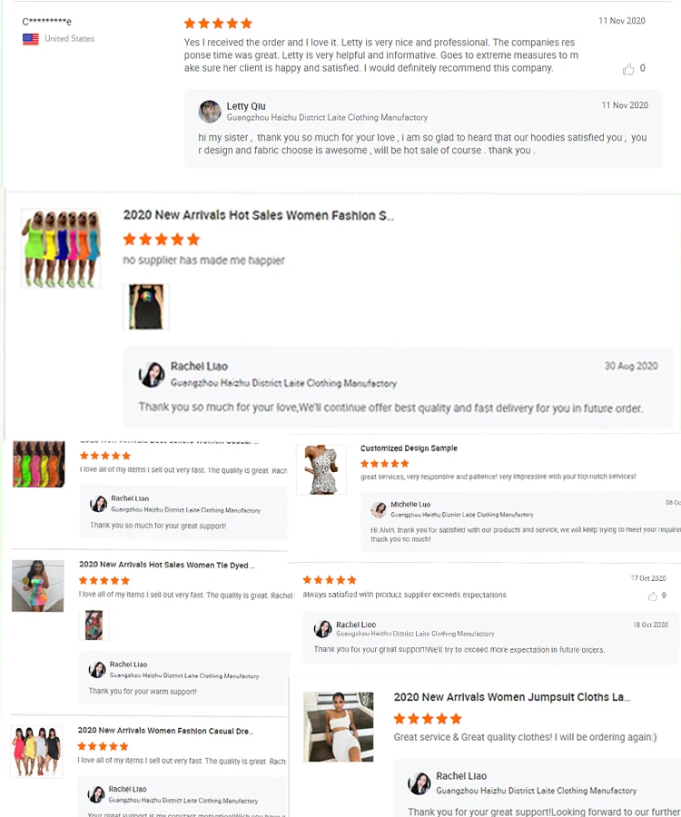Open Letty Qiu's profile avatar
The height and width of the screenshot is (817, 681).
click(210, 112)
